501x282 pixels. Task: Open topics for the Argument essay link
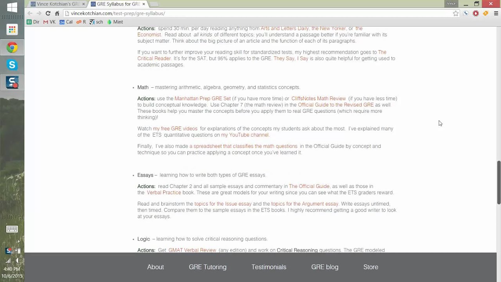(305, 204)
